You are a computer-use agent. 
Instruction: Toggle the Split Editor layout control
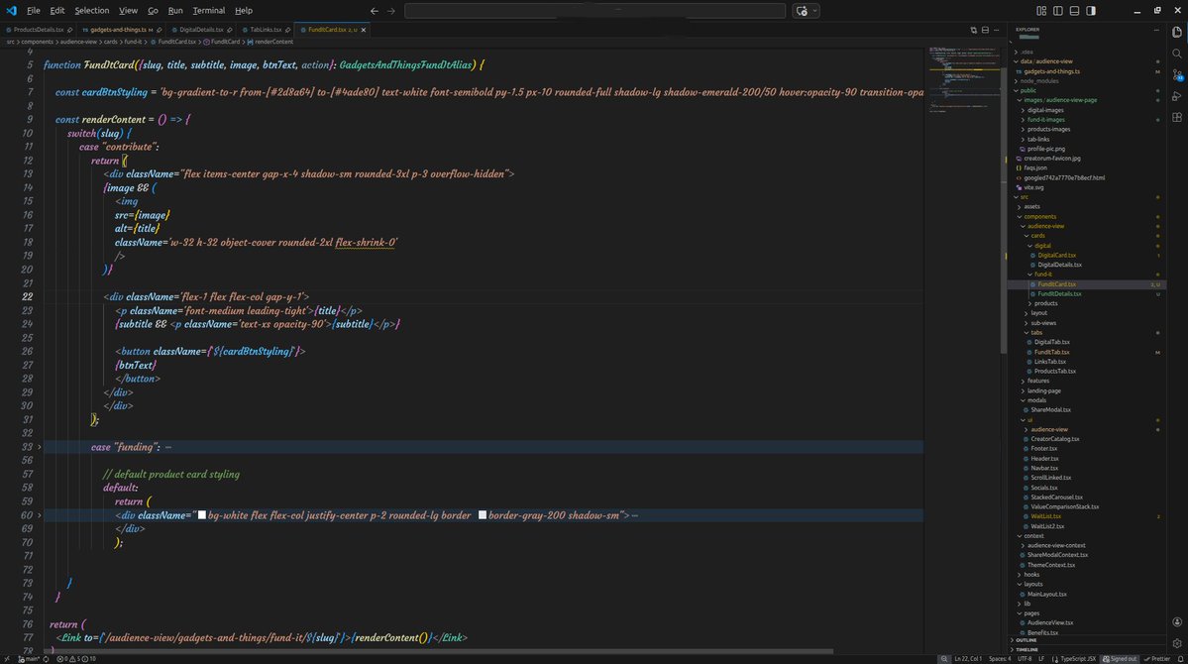click(x=984, y=30)
